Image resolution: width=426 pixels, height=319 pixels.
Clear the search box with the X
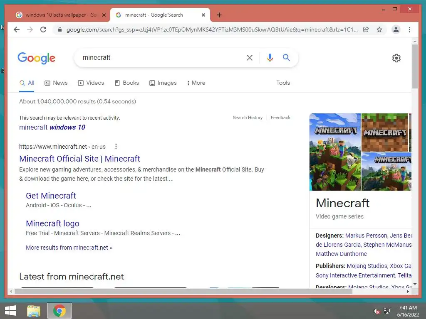(250, 57)
